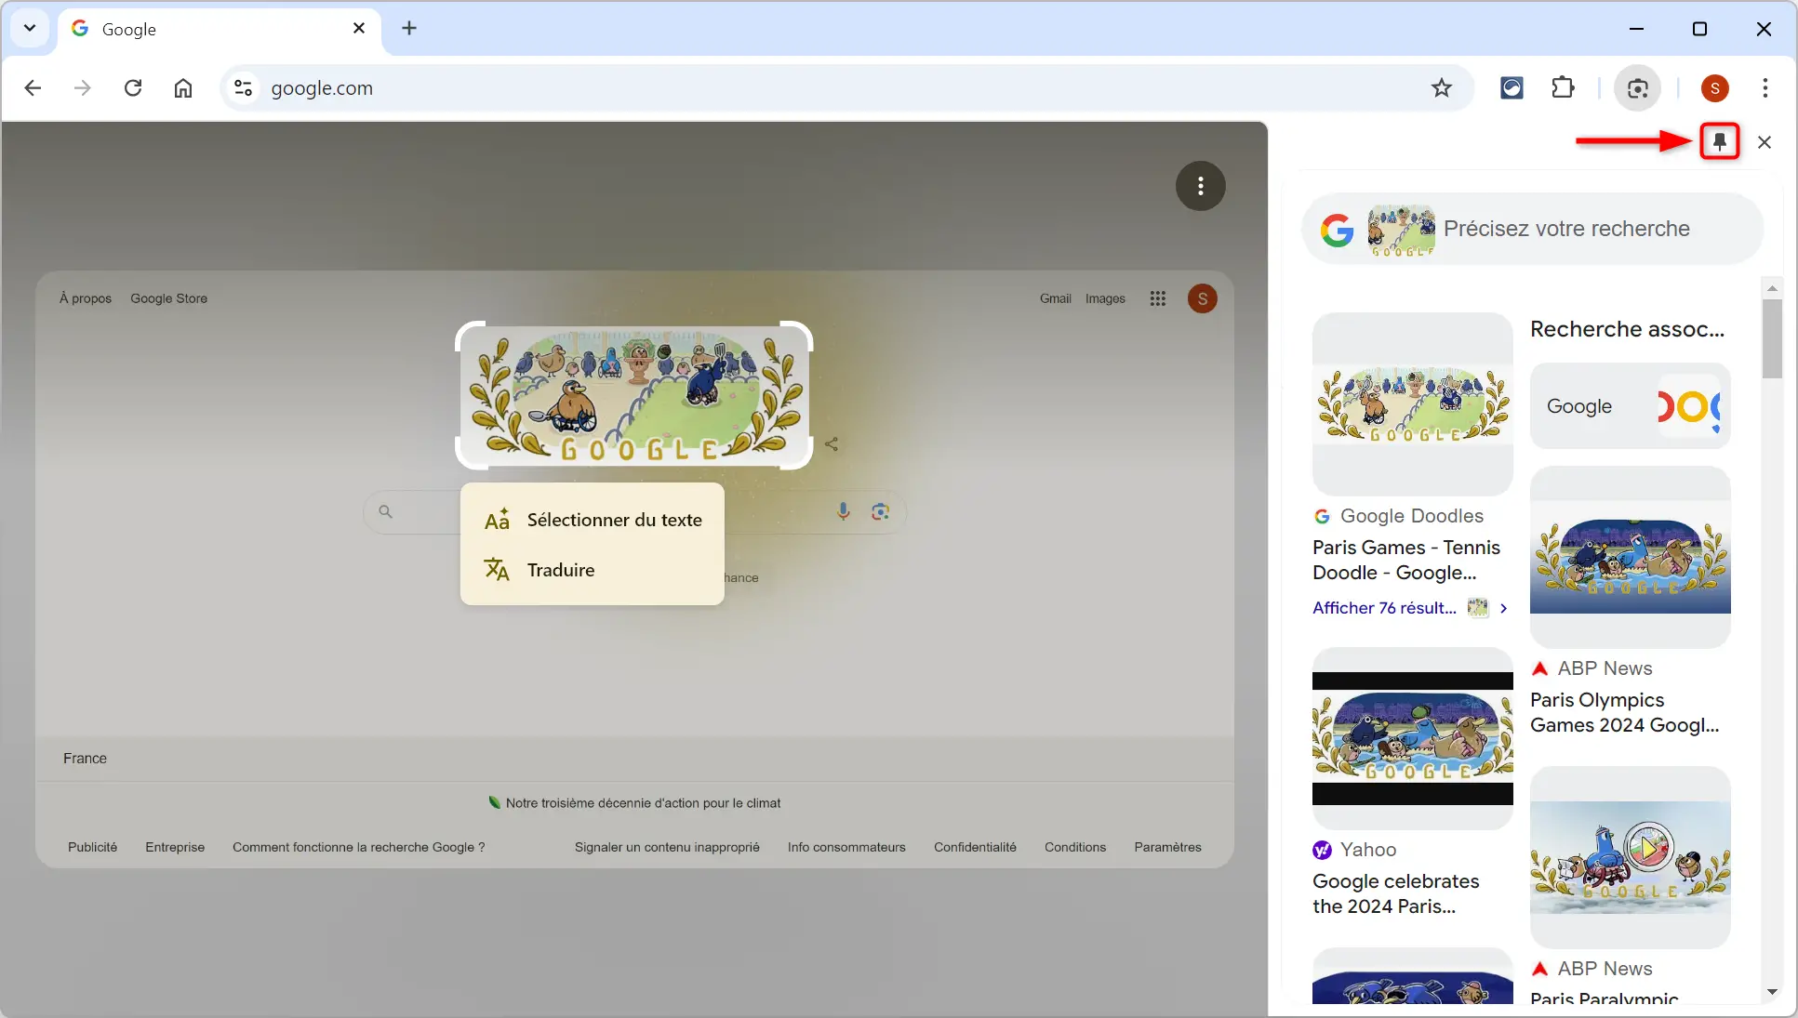Open the Google Store link
1798x1018 pixels.
coord(168,298)
